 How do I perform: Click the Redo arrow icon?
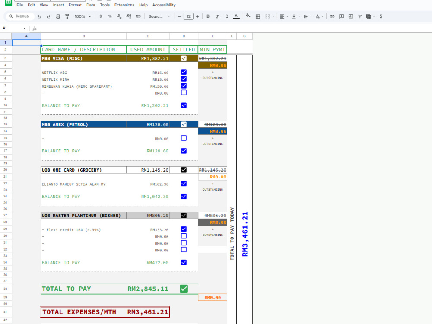(48, 16)
